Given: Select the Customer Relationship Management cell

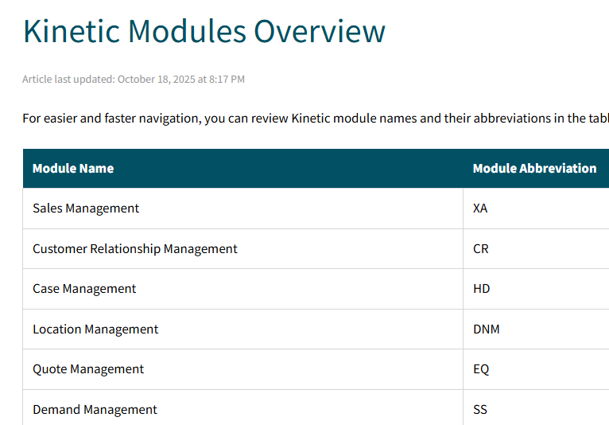Looking at the screenshot, I should pos(135,249).
